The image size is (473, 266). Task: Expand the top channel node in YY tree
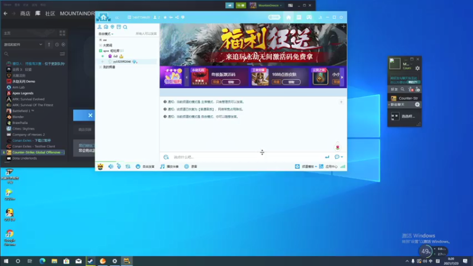(101, 40)
